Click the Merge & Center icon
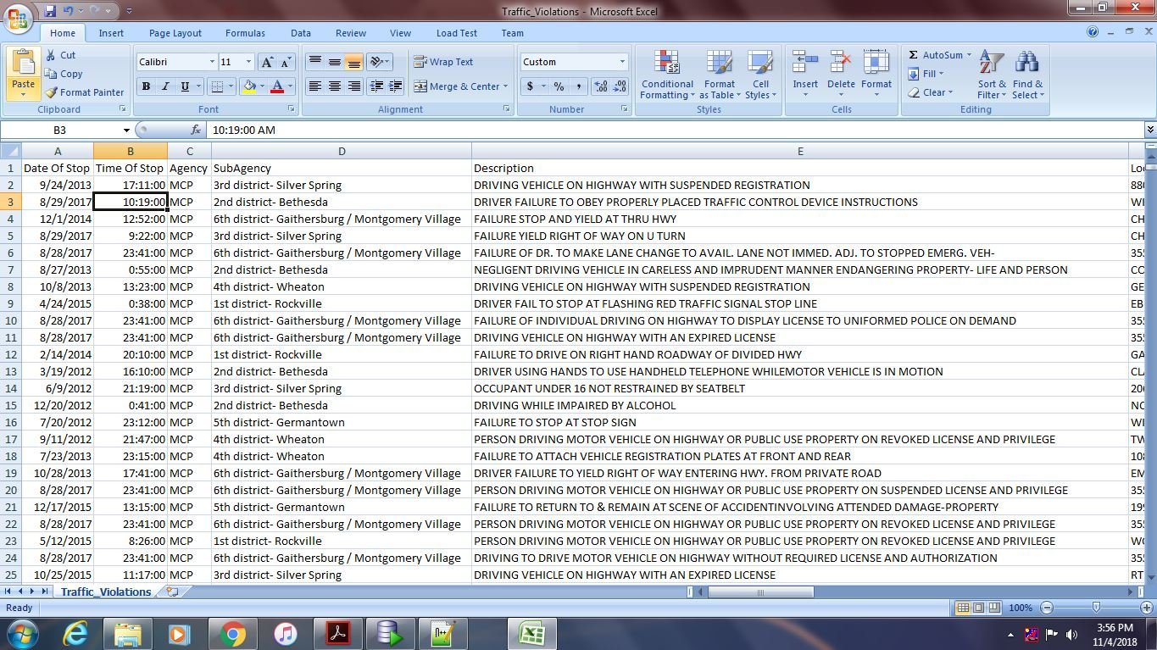 point(422,86)
